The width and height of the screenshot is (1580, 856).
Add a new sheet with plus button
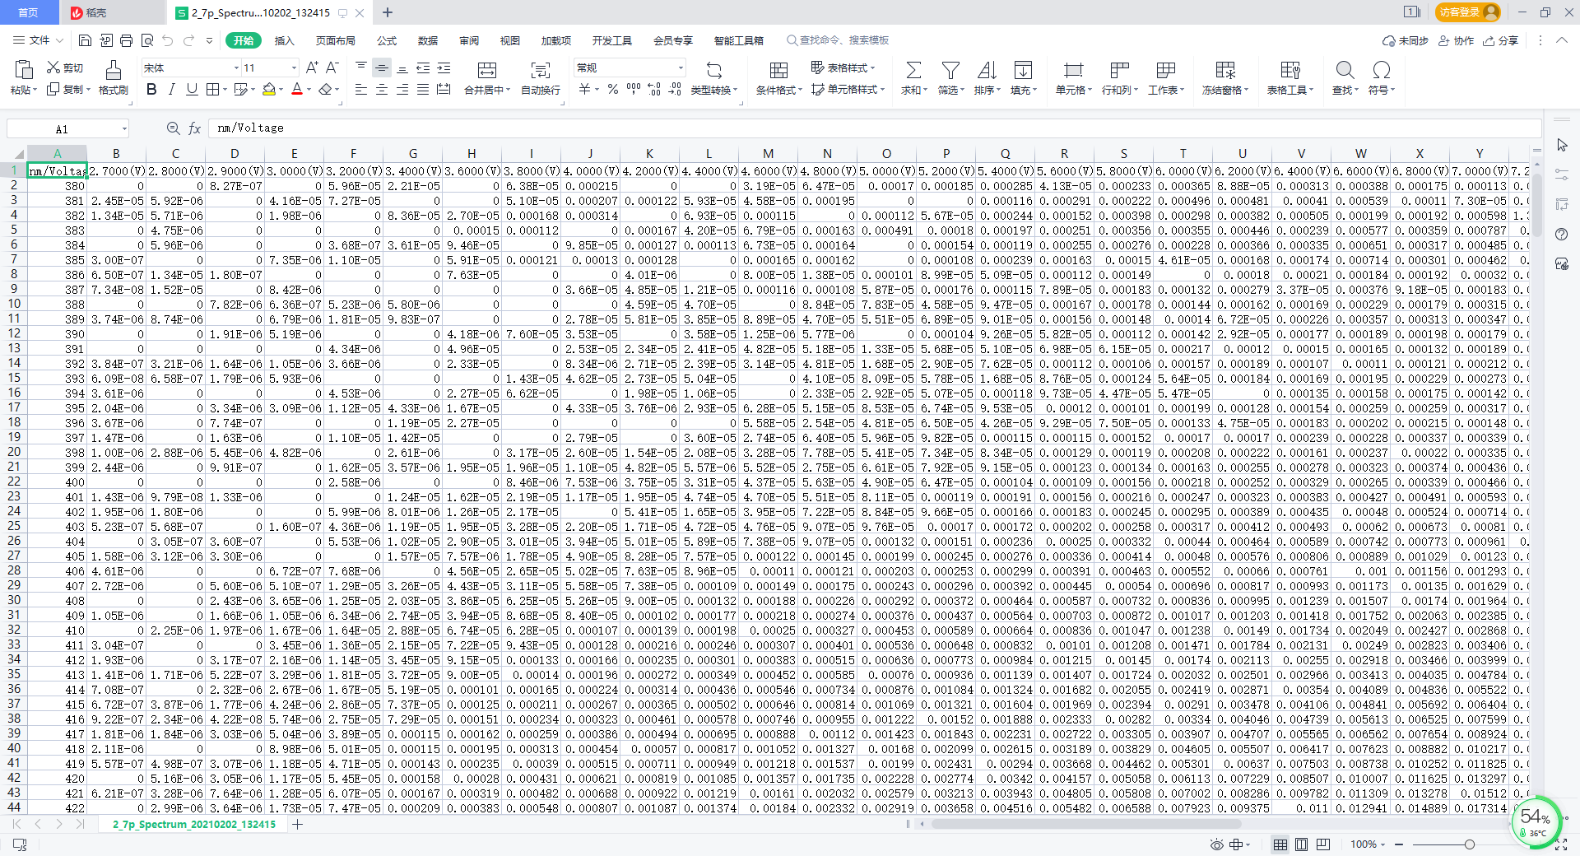click(298, 824)
